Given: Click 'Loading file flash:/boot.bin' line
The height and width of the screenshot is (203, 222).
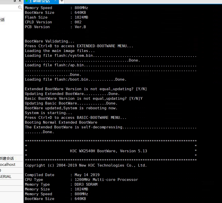Looking at the screenshot, I should click(76, 79).
